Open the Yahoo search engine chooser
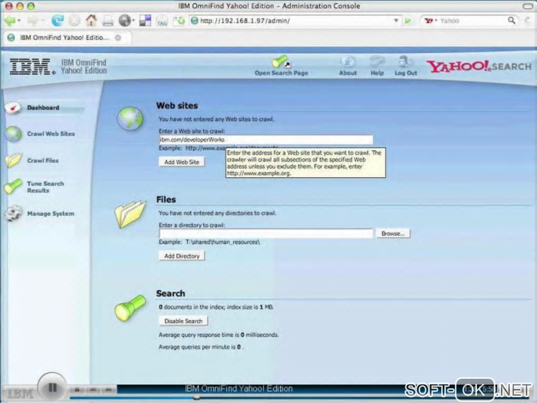The image size is (537, 403). click(x=431, y=21)
